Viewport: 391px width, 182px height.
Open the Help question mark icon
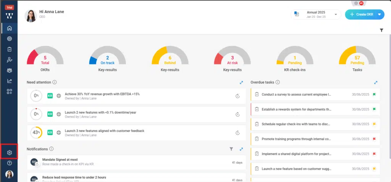tap(10, 163)
